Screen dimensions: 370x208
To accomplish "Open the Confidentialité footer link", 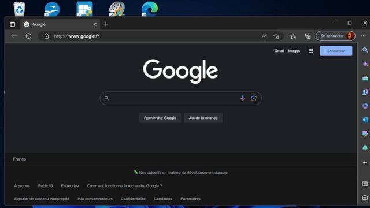I will click(133, 199).
